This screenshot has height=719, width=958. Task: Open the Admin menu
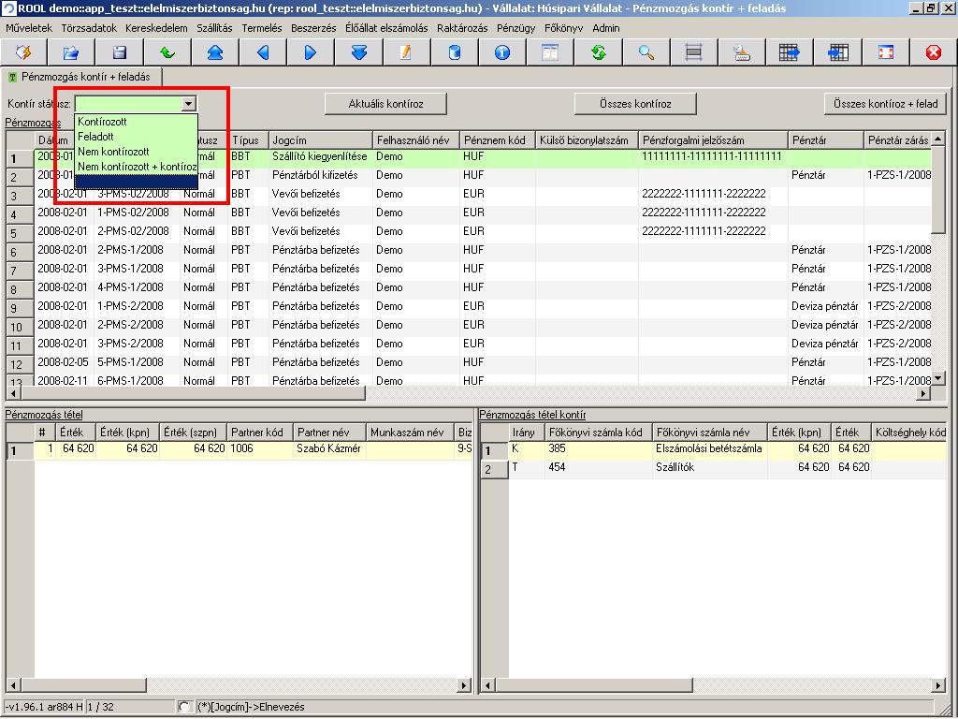tap(605, 28)
